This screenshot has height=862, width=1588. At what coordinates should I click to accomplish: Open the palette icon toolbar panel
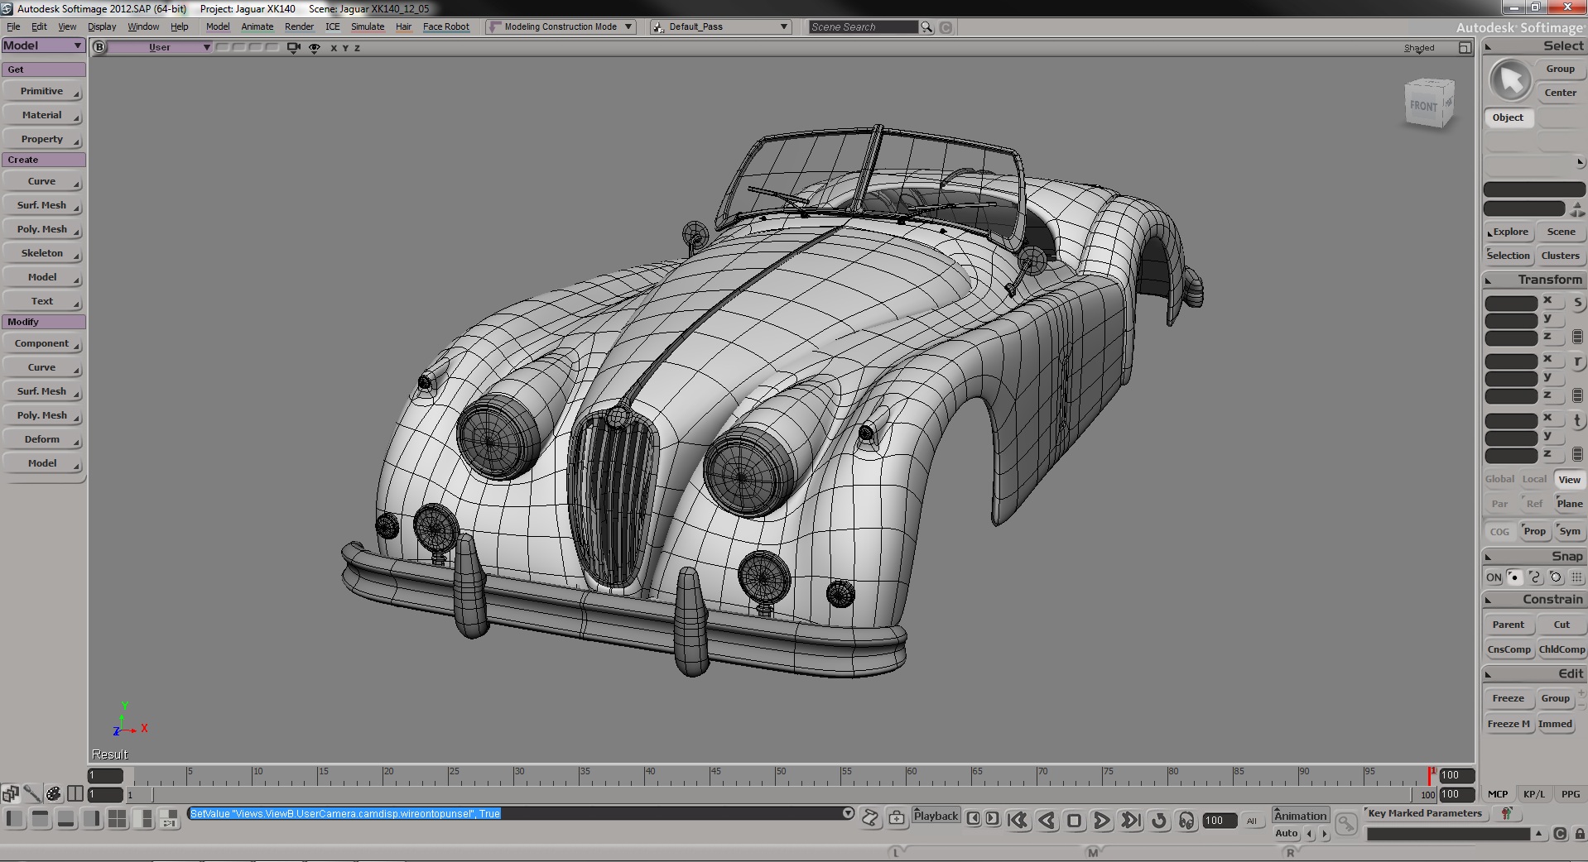[54, 794]
